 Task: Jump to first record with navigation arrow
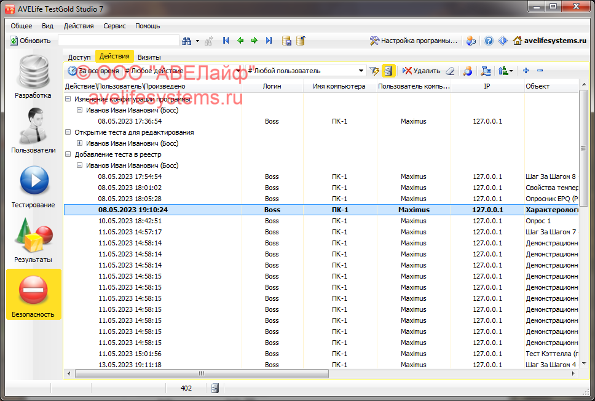coord(226,41)
